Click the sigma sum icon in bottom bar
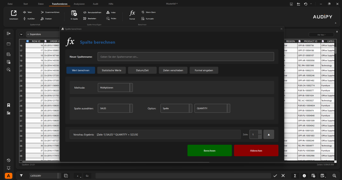 pyautogui.click(x=295, y=176)
